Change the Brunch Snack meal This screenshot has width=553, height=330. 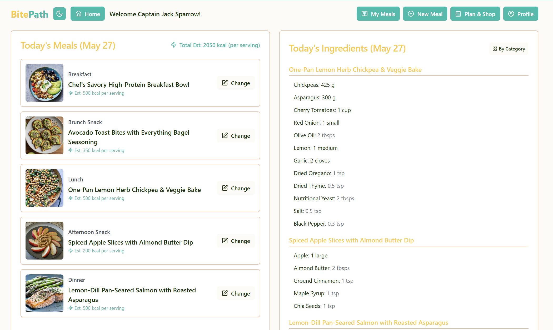[236, 136]
